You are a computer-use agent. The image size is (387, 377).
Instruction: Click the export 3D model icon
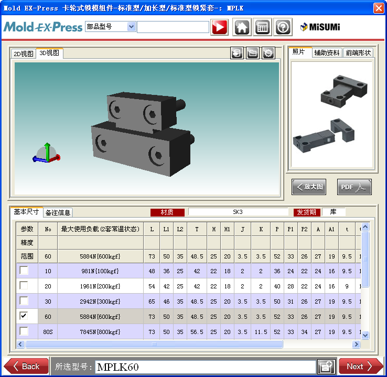237,53
